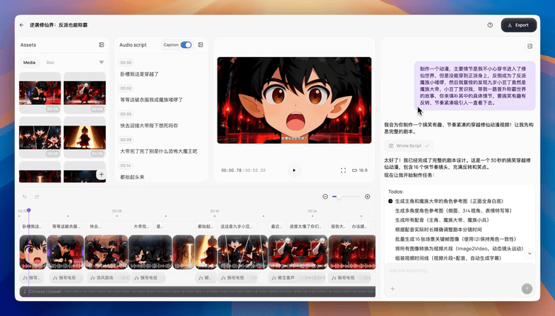555x316 pixels.
Task: Check the todo 生成主角和魔族大帝的角色参考图
Action: tap(391, 202)
